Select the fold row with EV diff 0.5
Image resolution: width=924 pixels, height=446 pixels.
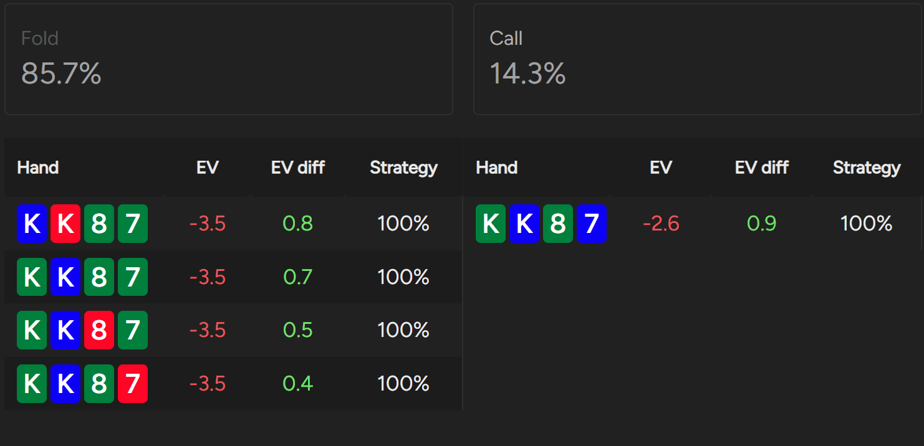click(x=233, y=330)
